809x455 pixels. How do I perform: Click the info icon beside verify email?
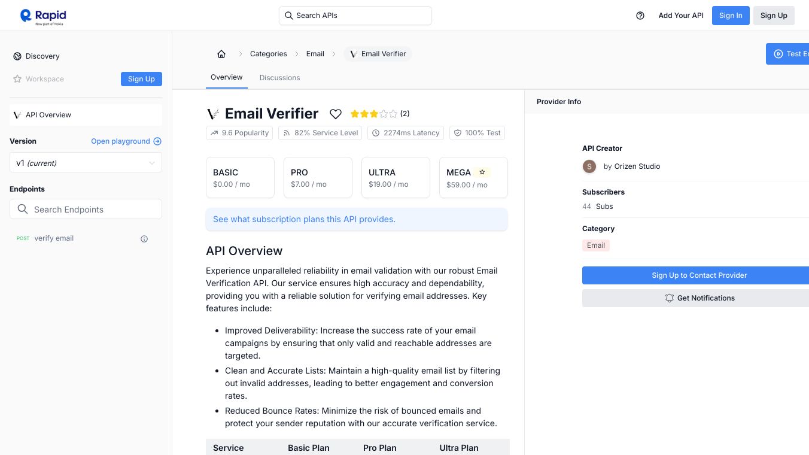tap(144, 239)
